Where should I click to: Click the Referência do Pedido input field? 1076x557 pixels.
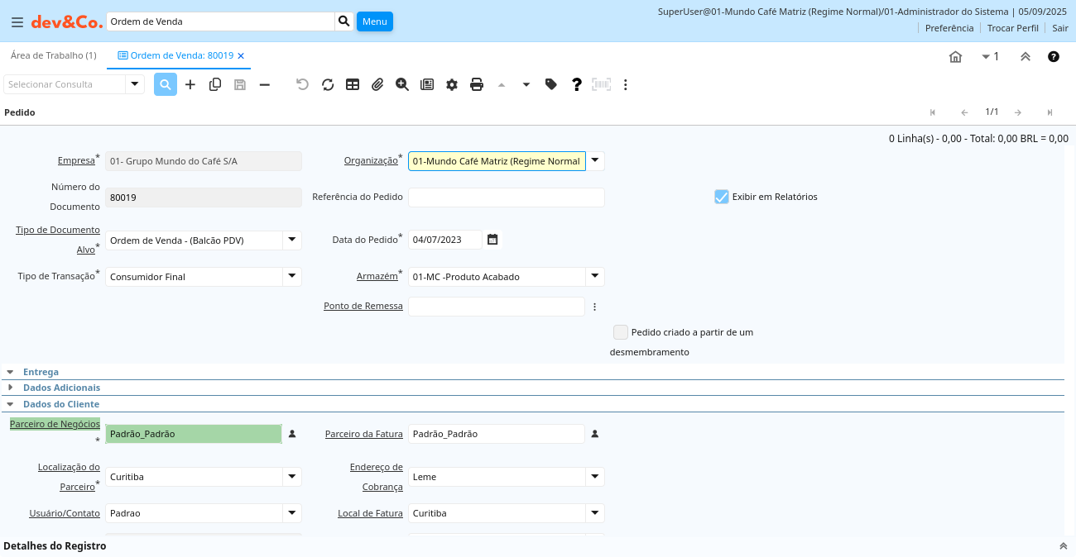click(x=506, y=198)
